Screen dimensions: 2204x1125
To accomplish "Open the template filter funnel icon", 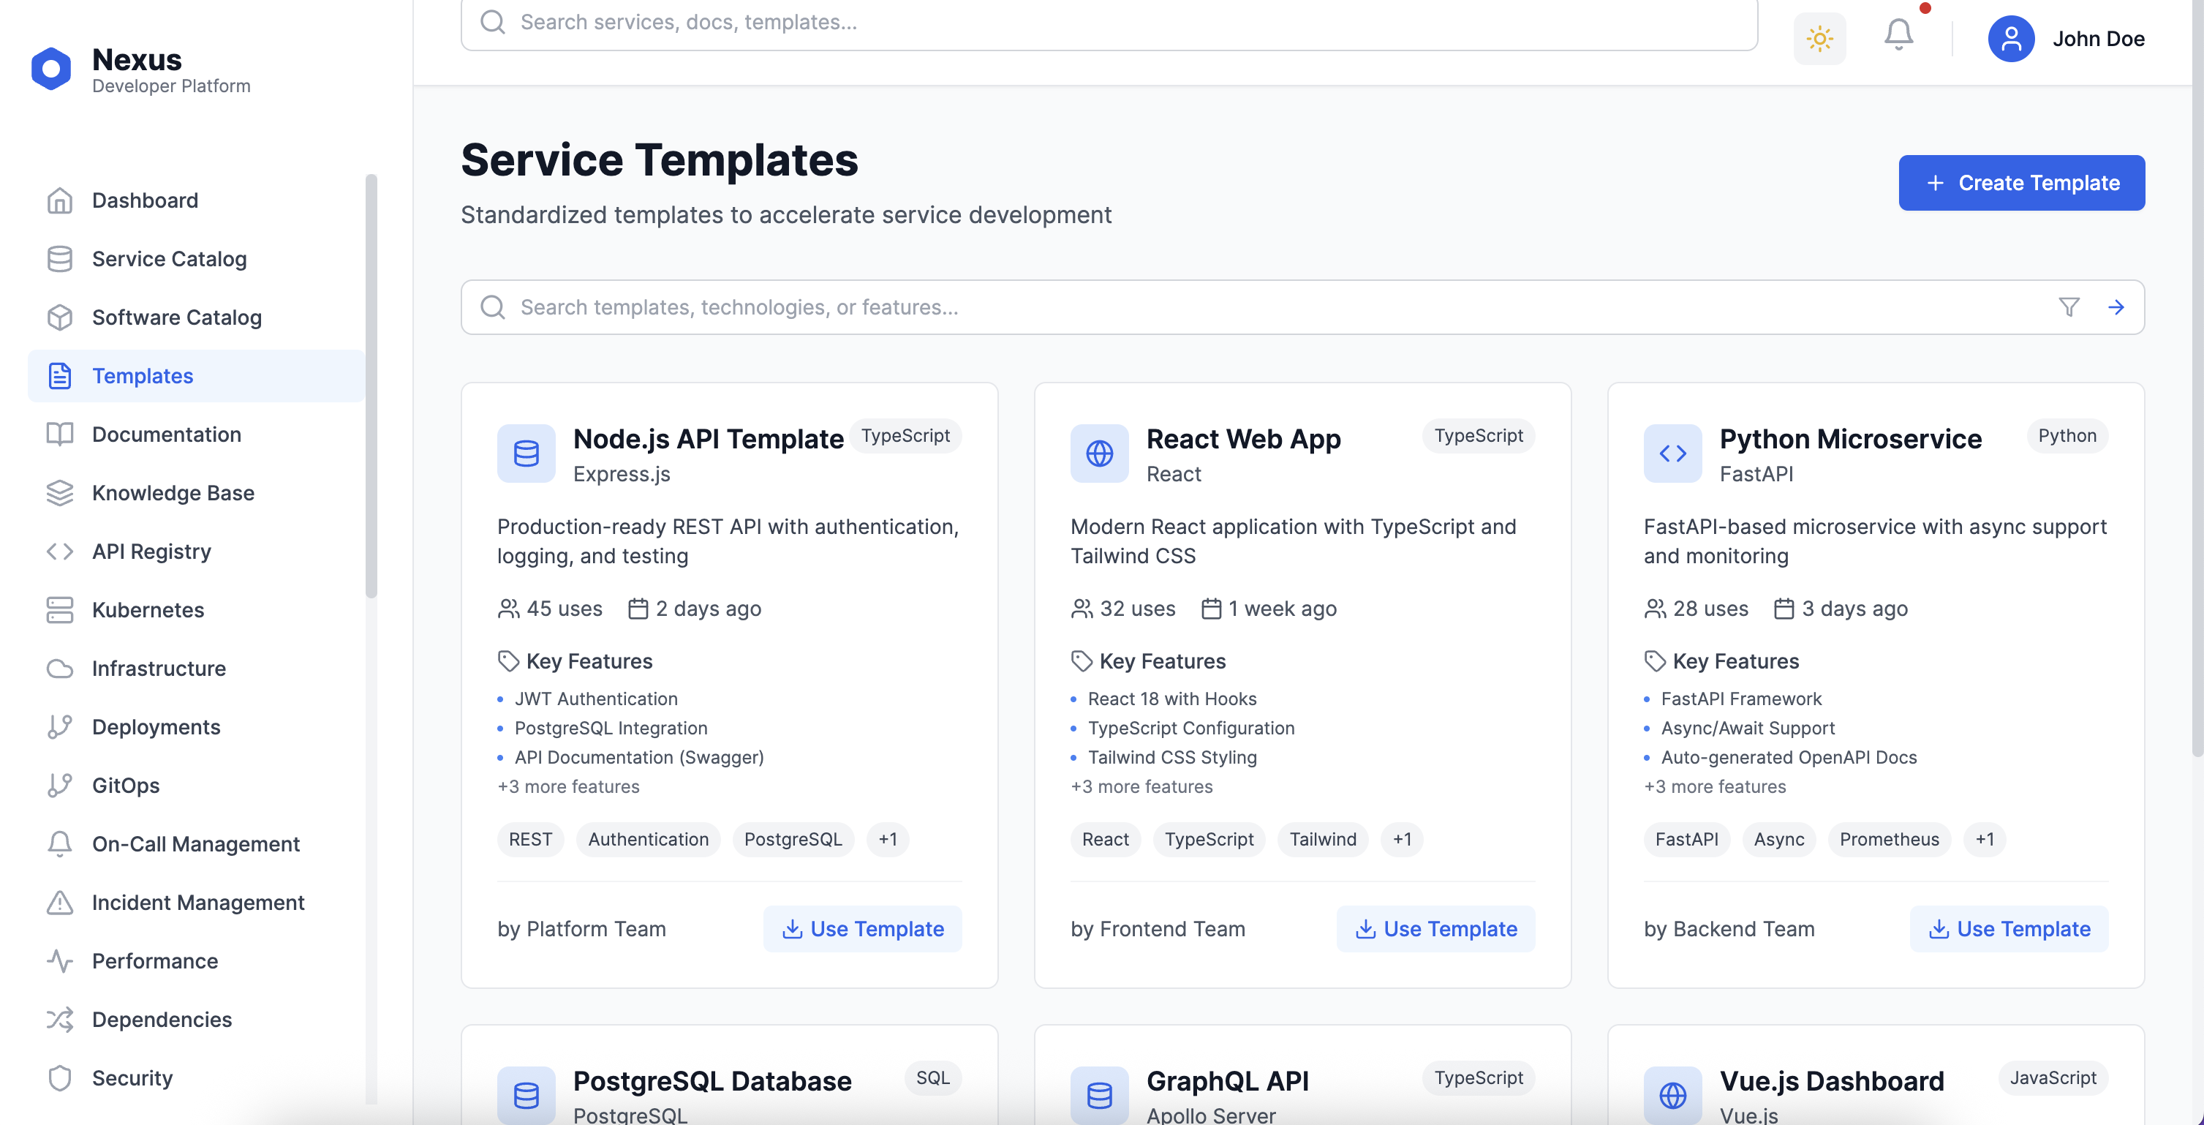I will coord(2068,306).
